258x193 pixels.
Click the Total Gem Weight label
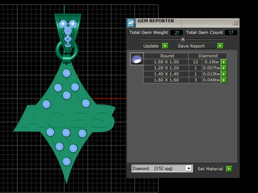point(148,33)
